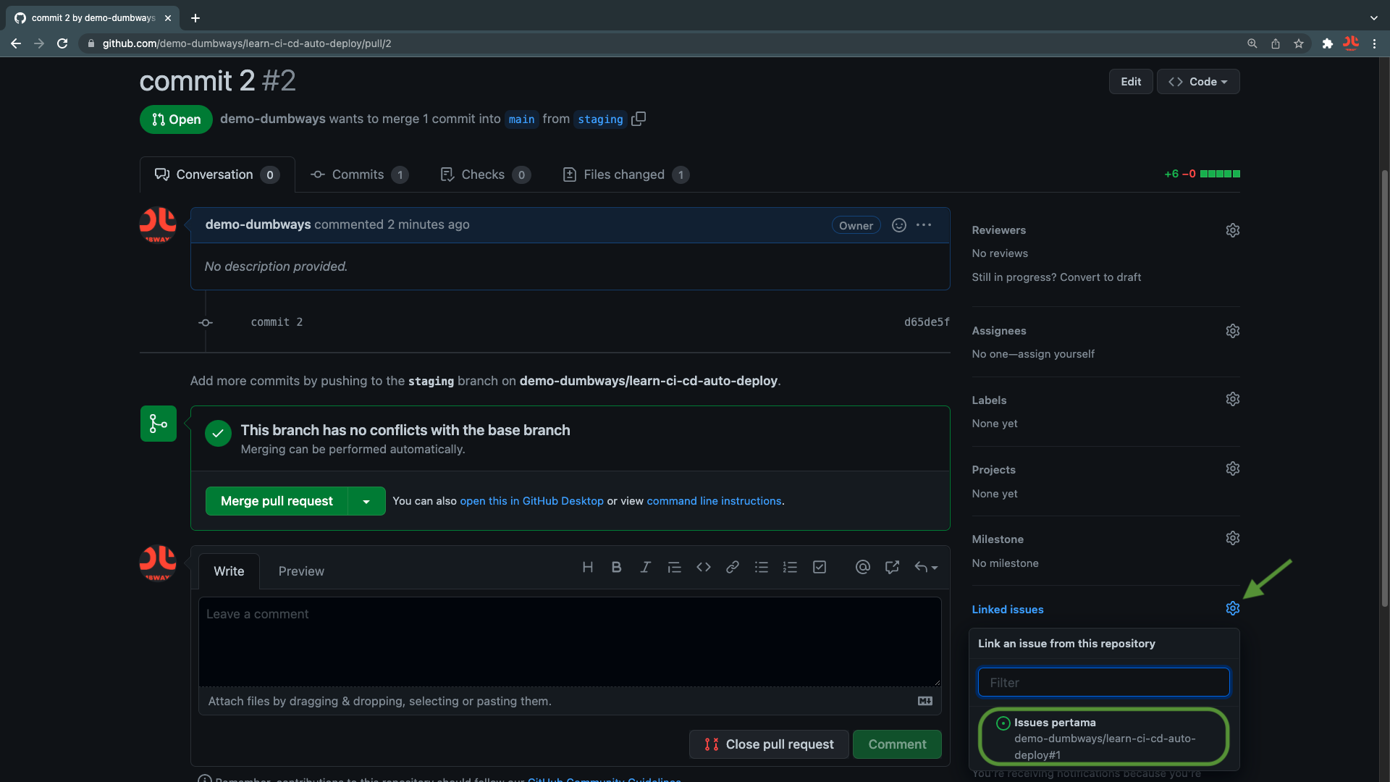
Task: Switch to the Files changed tab
Action: 624,175
